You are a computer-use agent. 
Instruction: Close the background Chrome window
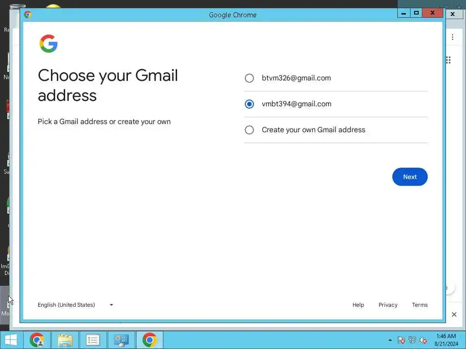click(x=452, y=14)
